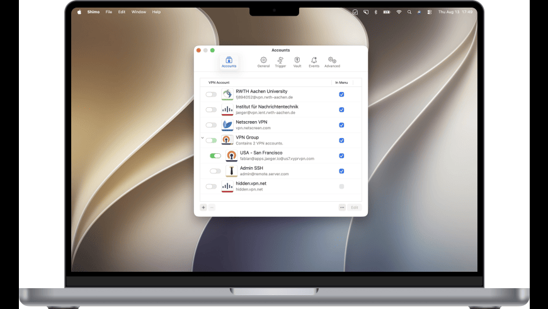Switch to the Trigger tab
The width and height of the screenshot is (548, 309).
coord(280,62)
